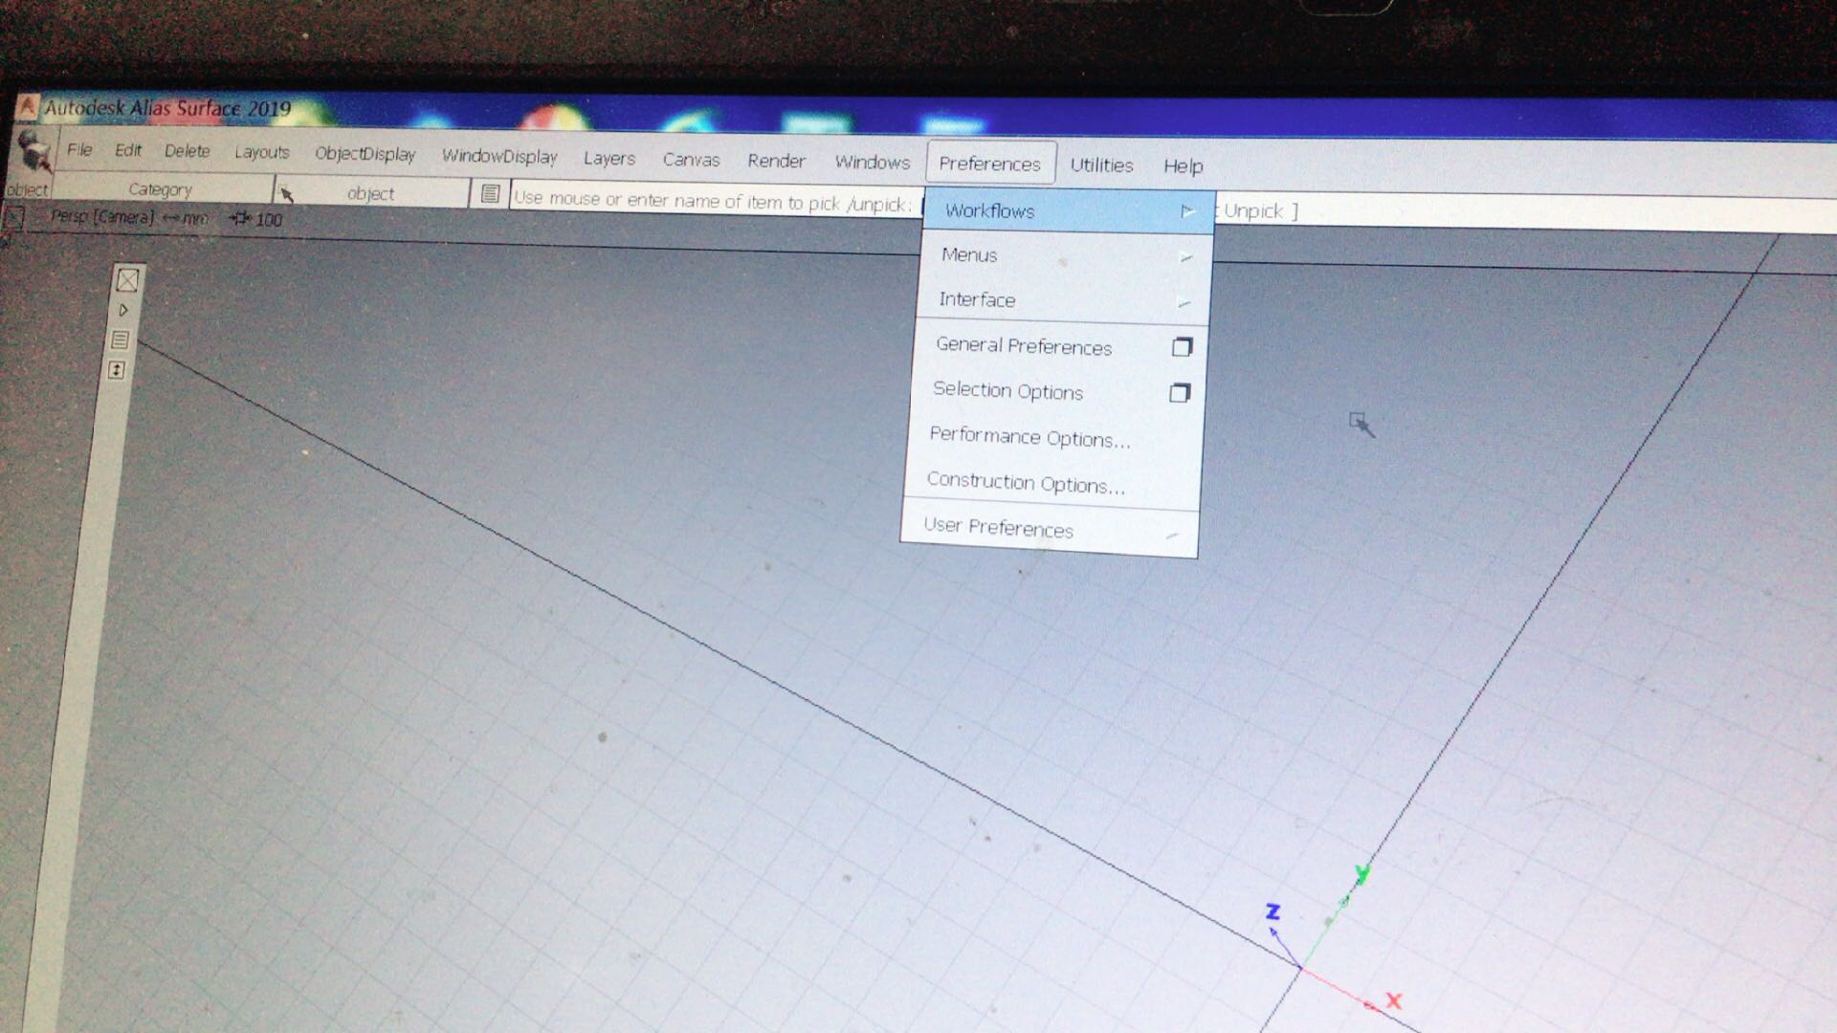Choose Construction Options menu entry

pyautogui.click(x=1026, y=482)
